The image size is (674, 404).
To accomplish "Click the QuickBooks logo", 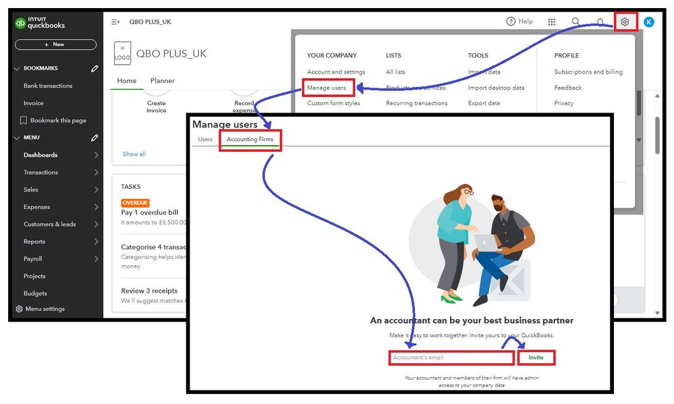I will [x=40, y=23].
